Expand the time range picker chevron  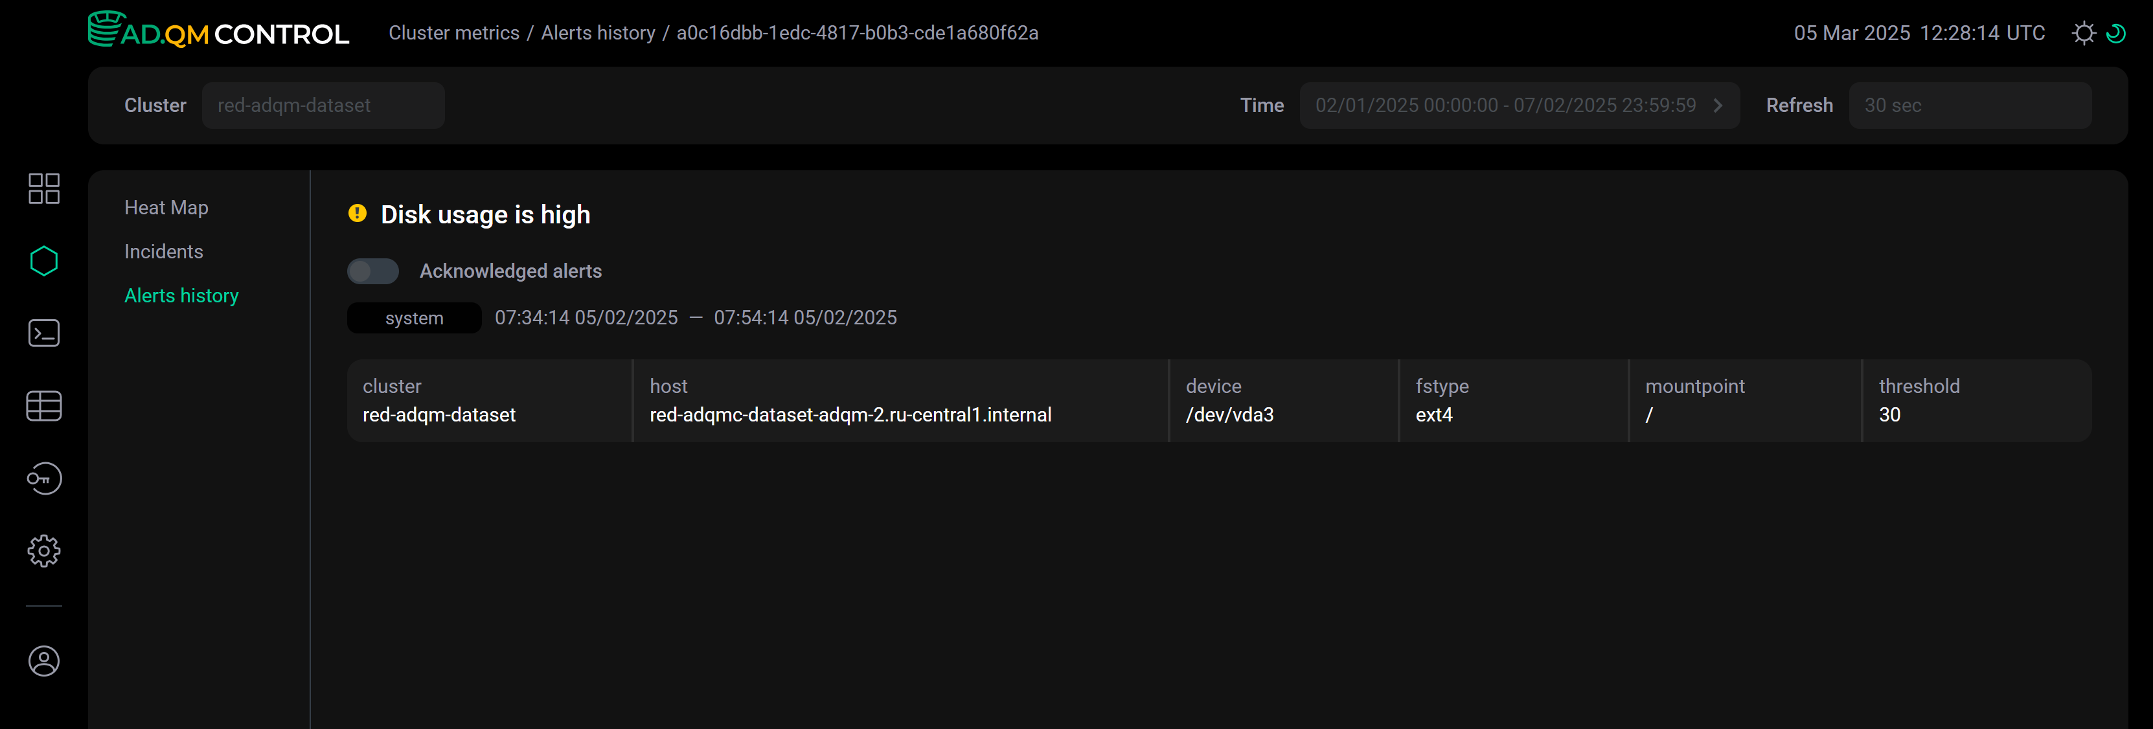tap(1718, 106)
